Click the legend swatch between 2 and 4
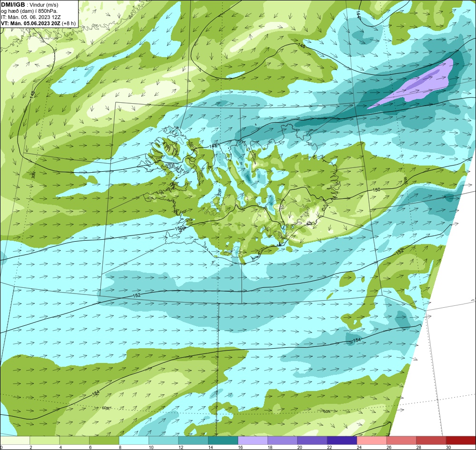 click(x=45, y=440)
